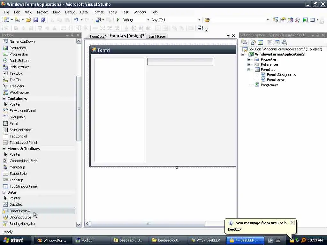Choose the ProgressBar control
327x245 pixels.
[x=19, y=54]
